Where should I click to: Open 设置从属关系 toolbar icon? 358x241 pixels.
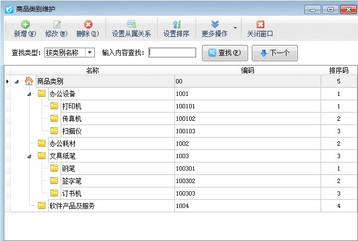[x=132, y=24]
